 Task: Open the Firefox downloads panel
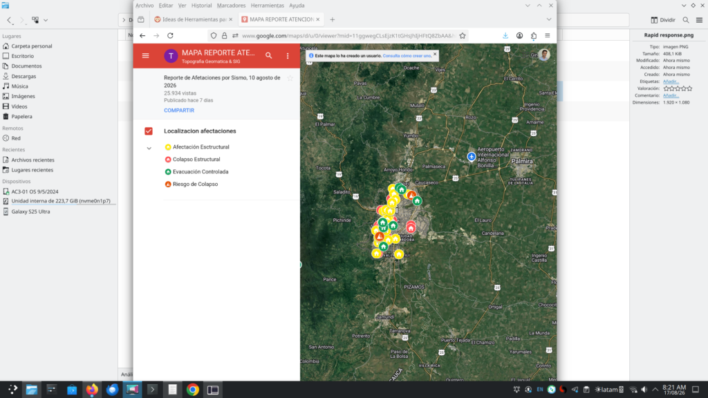click(x=505, y=36)
